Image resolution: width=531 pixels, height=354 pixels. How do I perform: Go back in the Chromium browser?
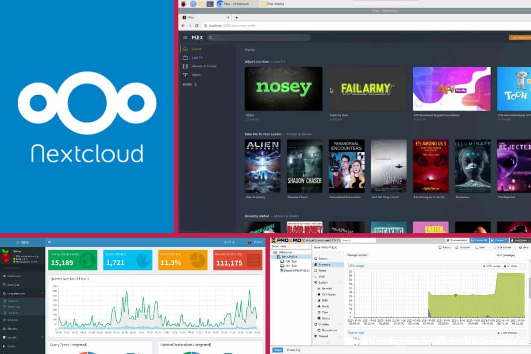183,26
